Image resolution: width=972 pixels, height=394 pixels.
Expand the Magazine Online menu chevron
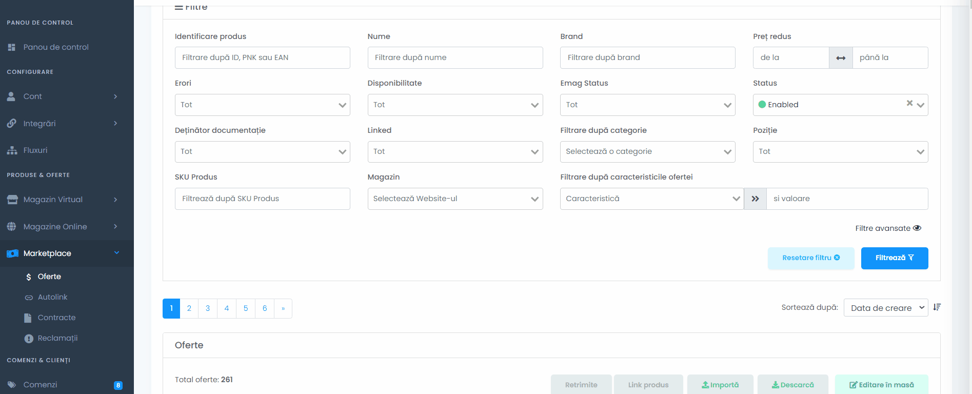115,227
